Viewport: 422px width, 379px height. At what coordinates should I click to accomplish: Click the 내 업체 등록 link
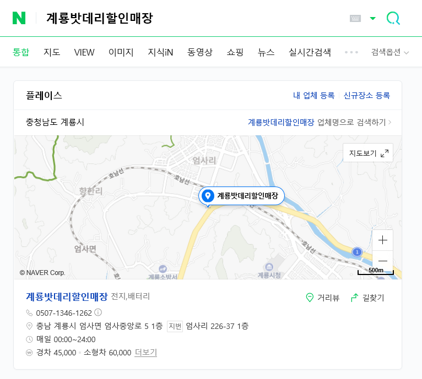coord(313,95)
